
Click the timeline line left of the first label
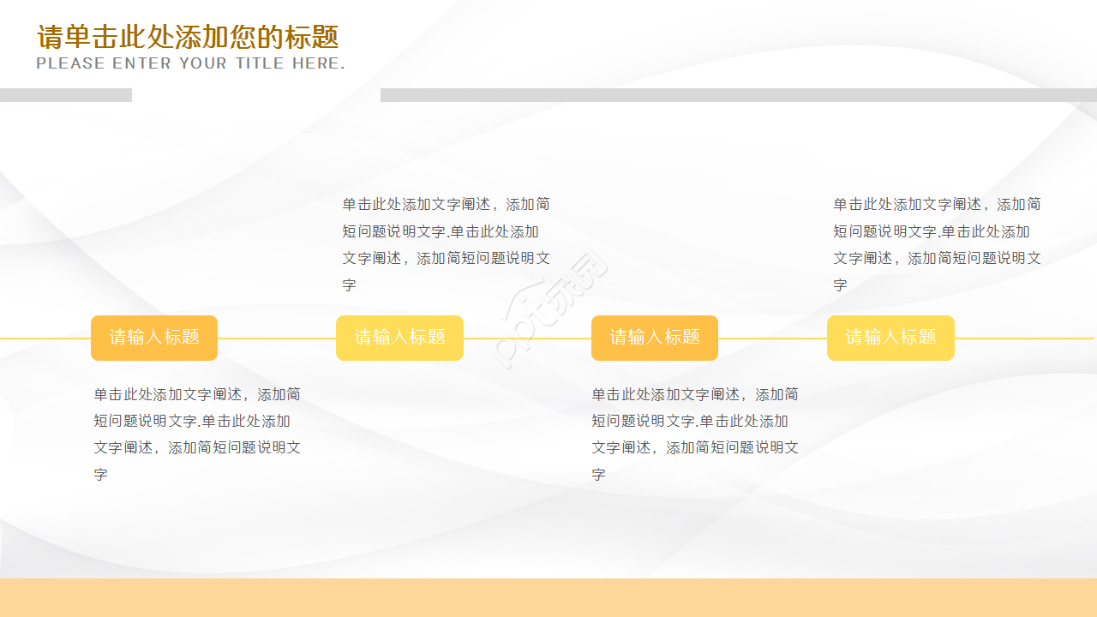(x=45, y=338)
